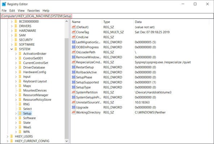Click the tree scrollbar up arrow
The width and height of the screenshot is (214, 144).
[67, 21]
